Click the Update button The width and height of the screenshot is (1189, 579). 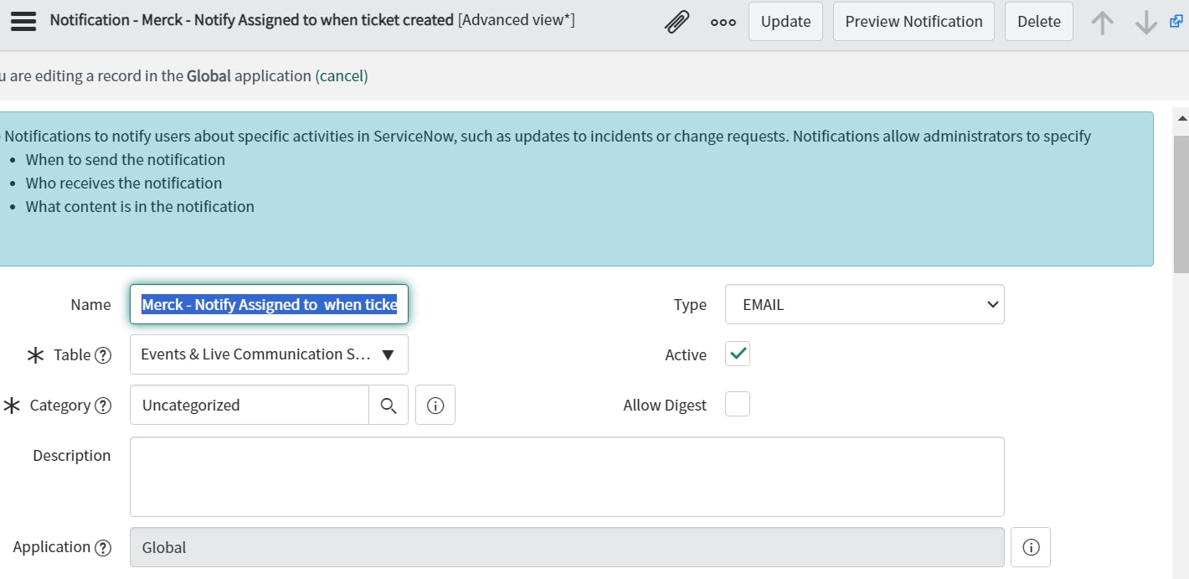[785, 22]
